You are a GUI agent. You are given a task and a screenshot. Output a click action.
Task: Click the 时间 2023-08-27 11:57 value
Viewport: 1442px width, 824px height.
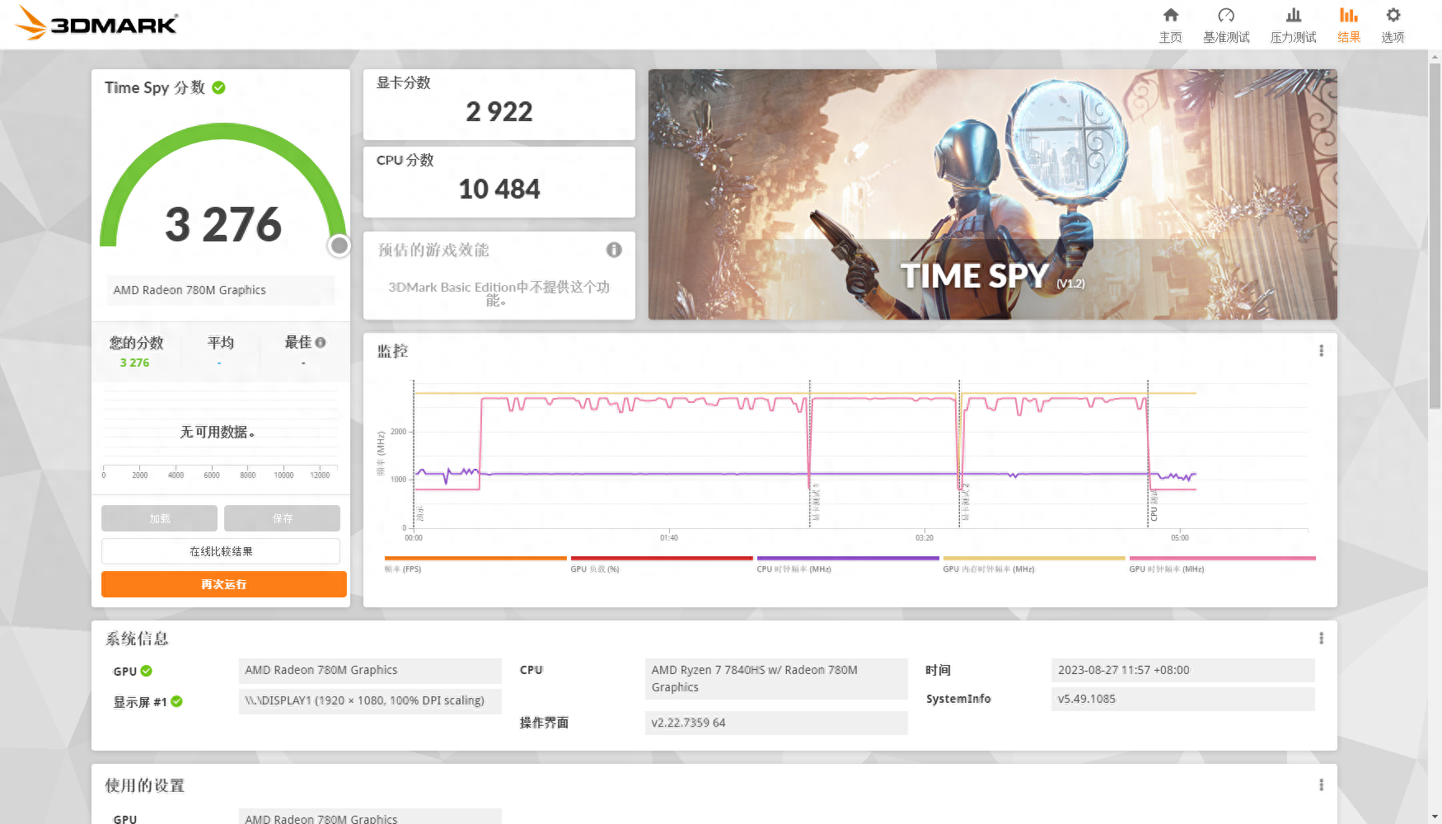pyautogui.click(x=1183, y=670)
